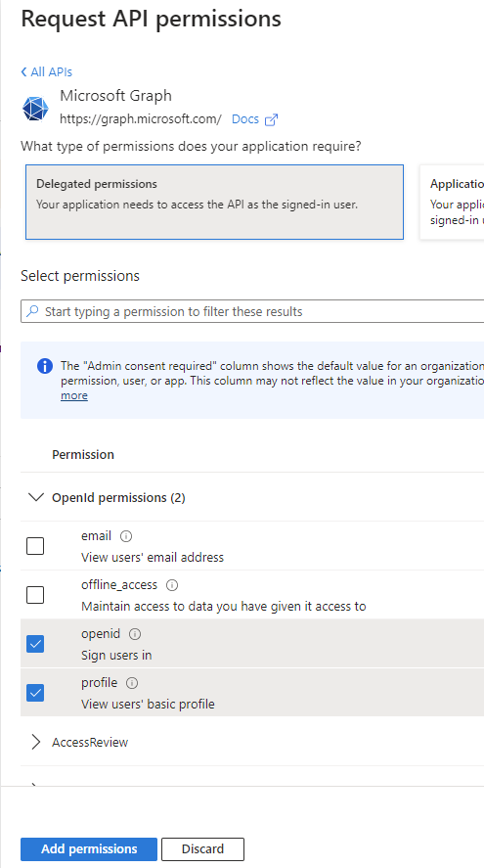The height and width of the screenshot is (868, 484).
Task: Check the offline_access permission checkbox
Action: pyautogui.click(x=35, y=595)
